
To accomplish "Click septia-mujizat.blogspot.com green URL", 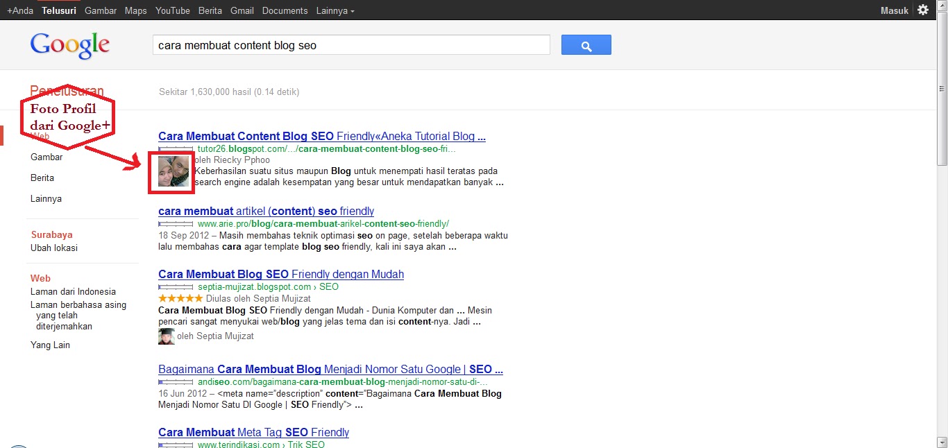I will (x=268, y=287).
